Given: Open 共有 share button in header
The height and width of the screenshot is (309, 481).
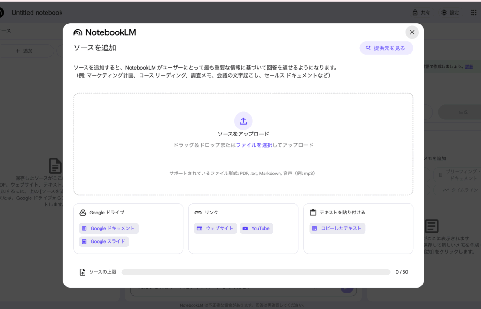Looking at the screenshot, I should pyautogui.click(x=421, y=13).
